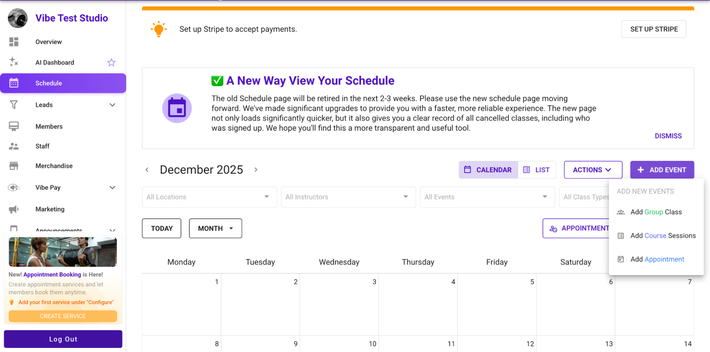
Task: Dismiss the new schedule announcement
Action: [668, 136]
